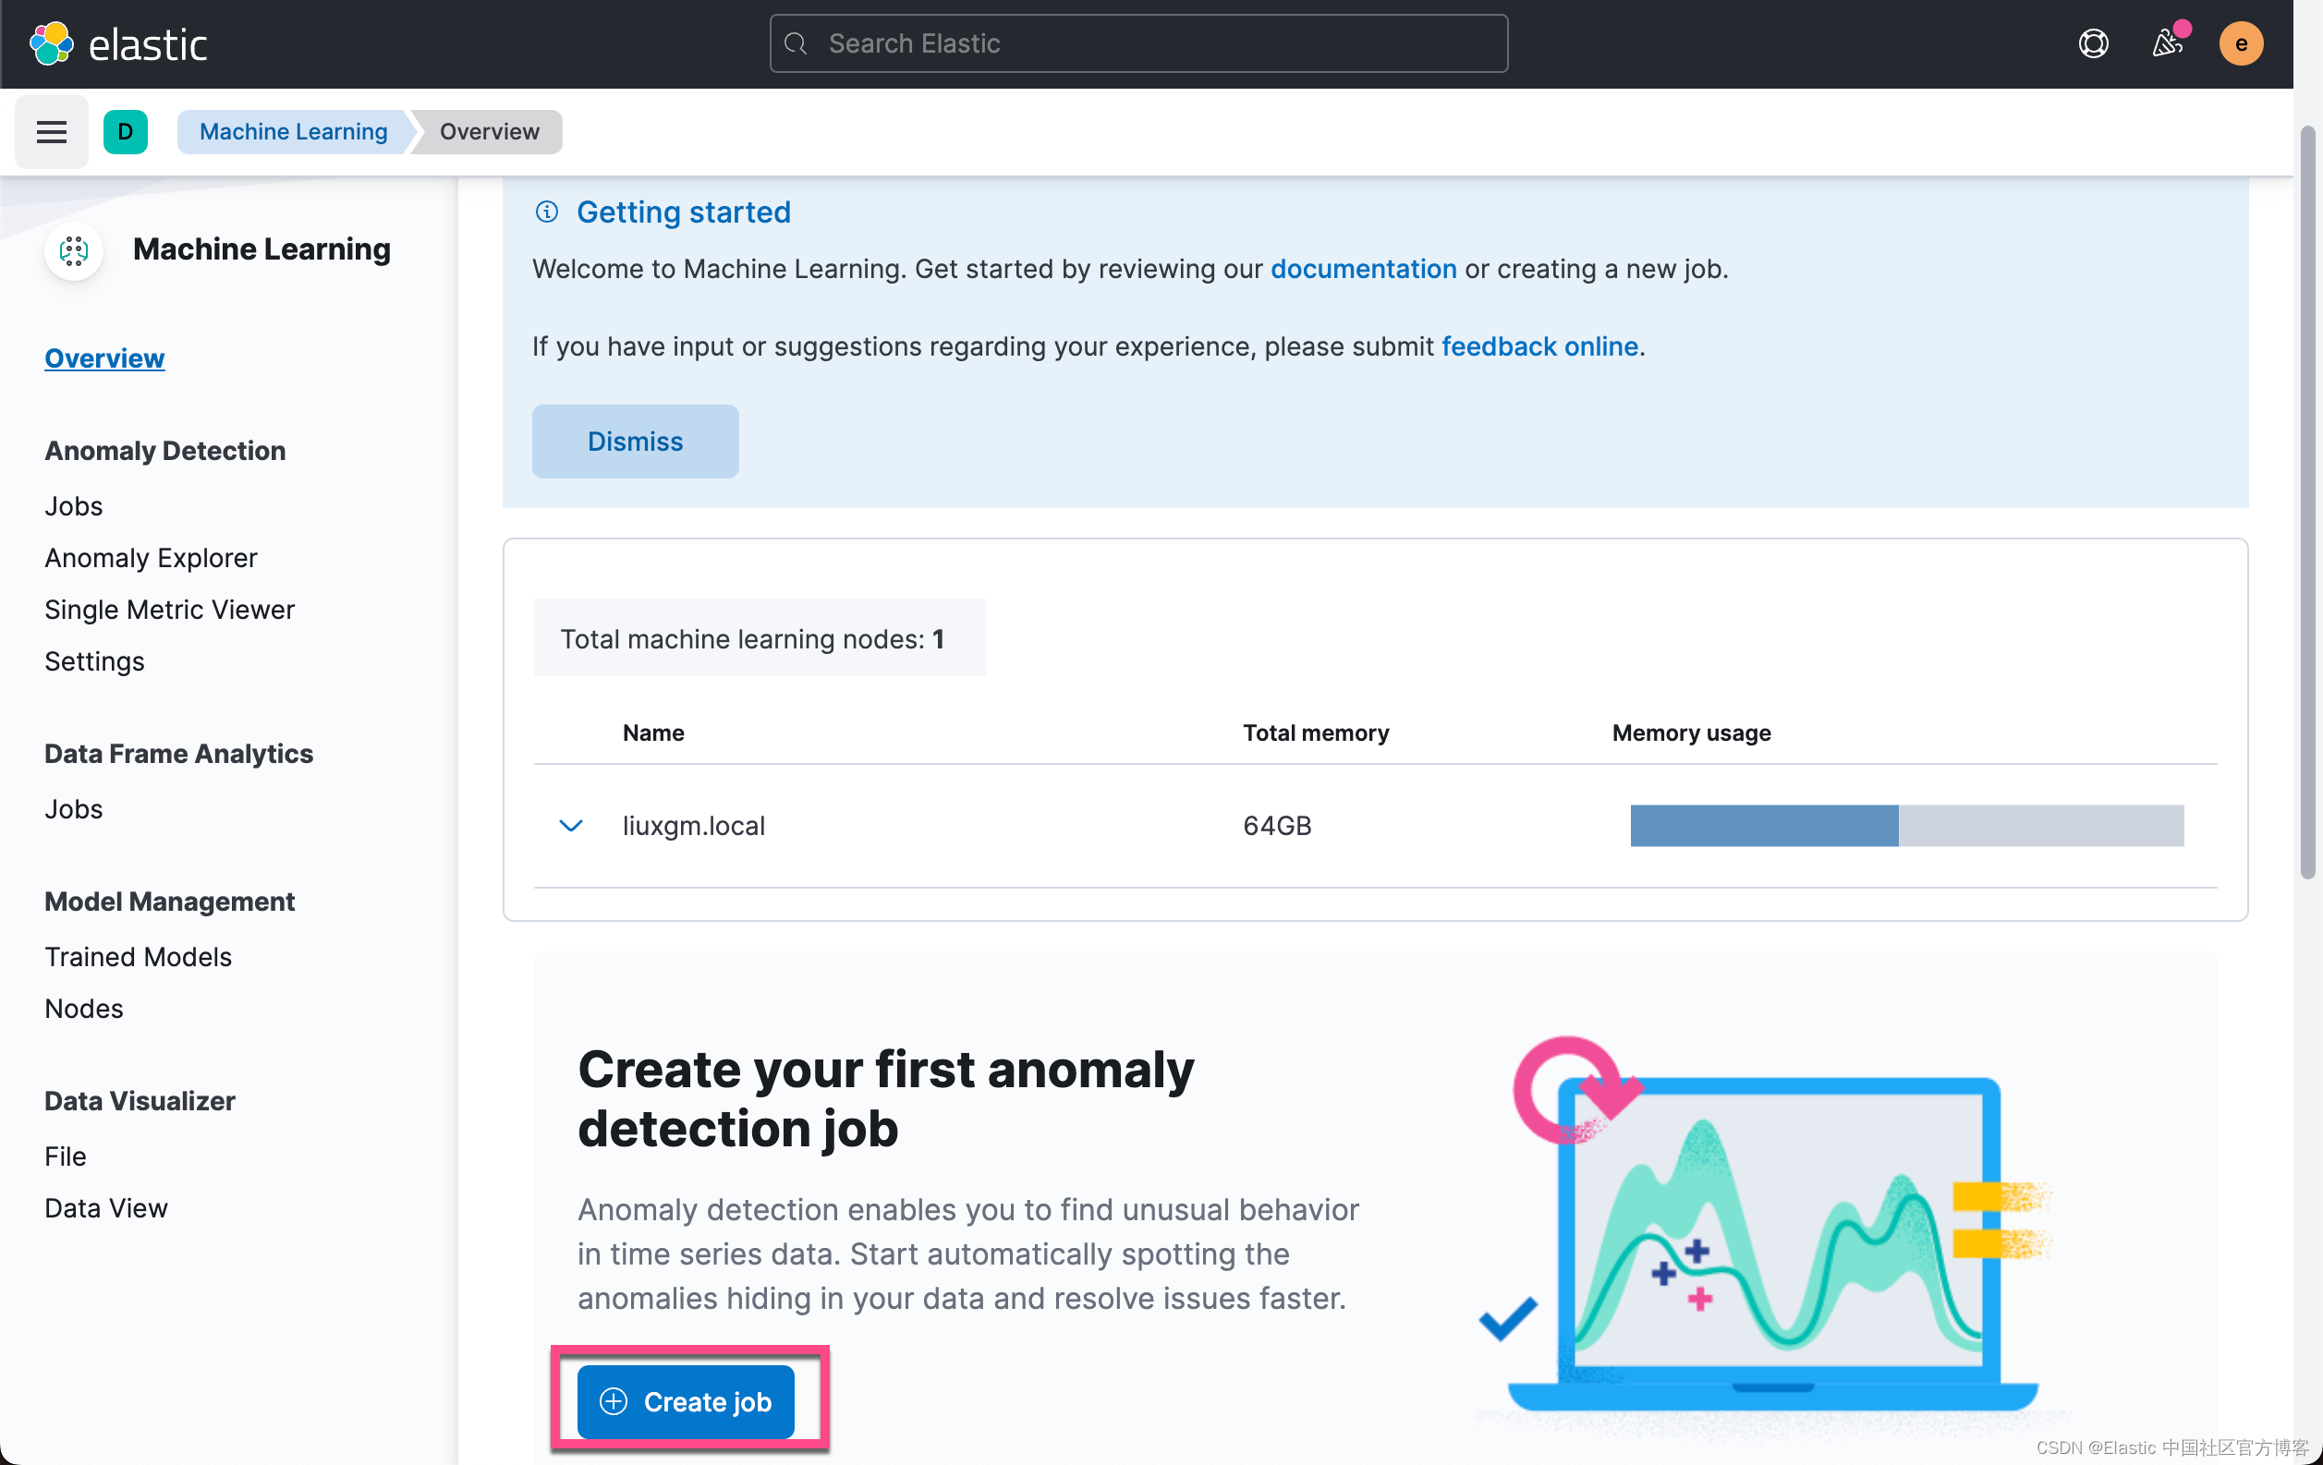Click the Getting started info icon
The width and height of the screenshot is (2323, 1465).
tap(547, 212)
